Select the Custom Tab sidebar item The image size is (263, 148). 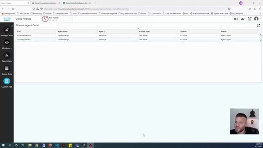tap(7, 83)
